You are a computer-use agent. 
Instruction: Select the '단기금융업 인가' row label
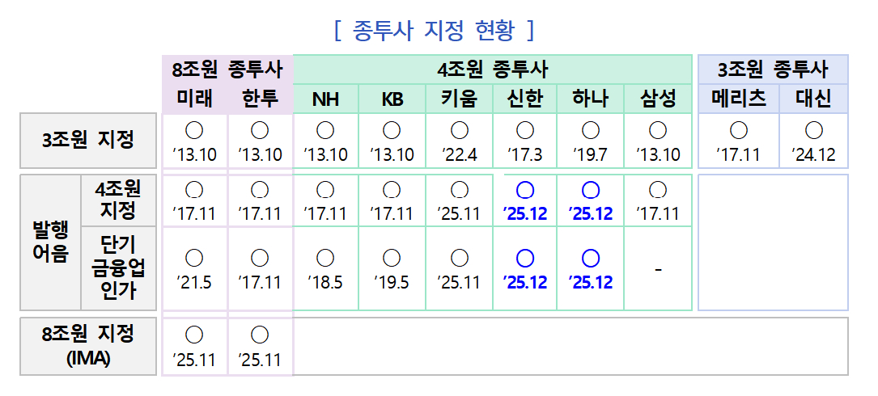pos(118,268)
